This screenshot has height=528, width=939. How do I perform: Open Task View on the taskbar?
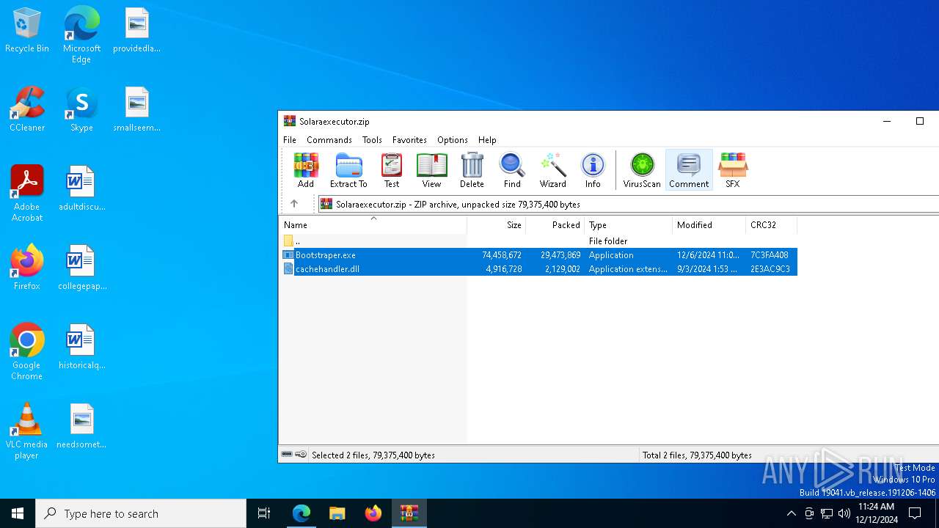[264, 513]
